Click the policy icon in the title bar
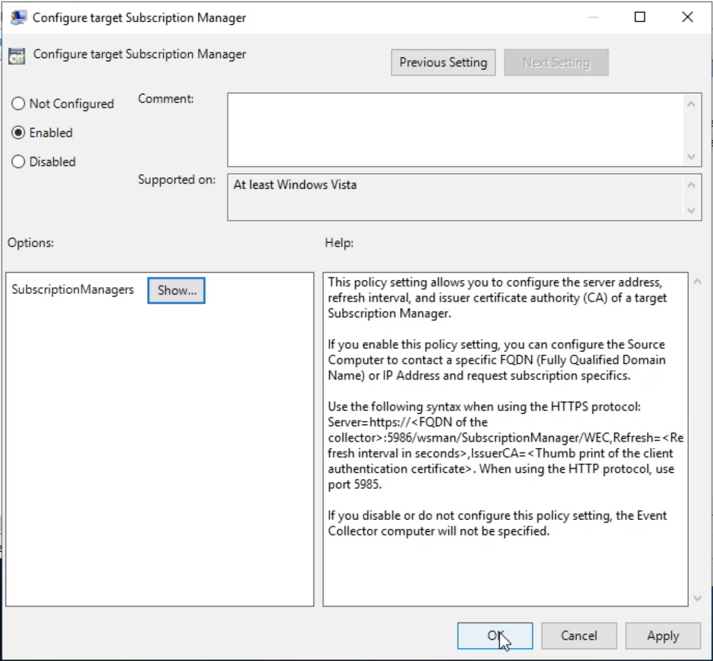713x661 pixels. [x=18, y=18]
